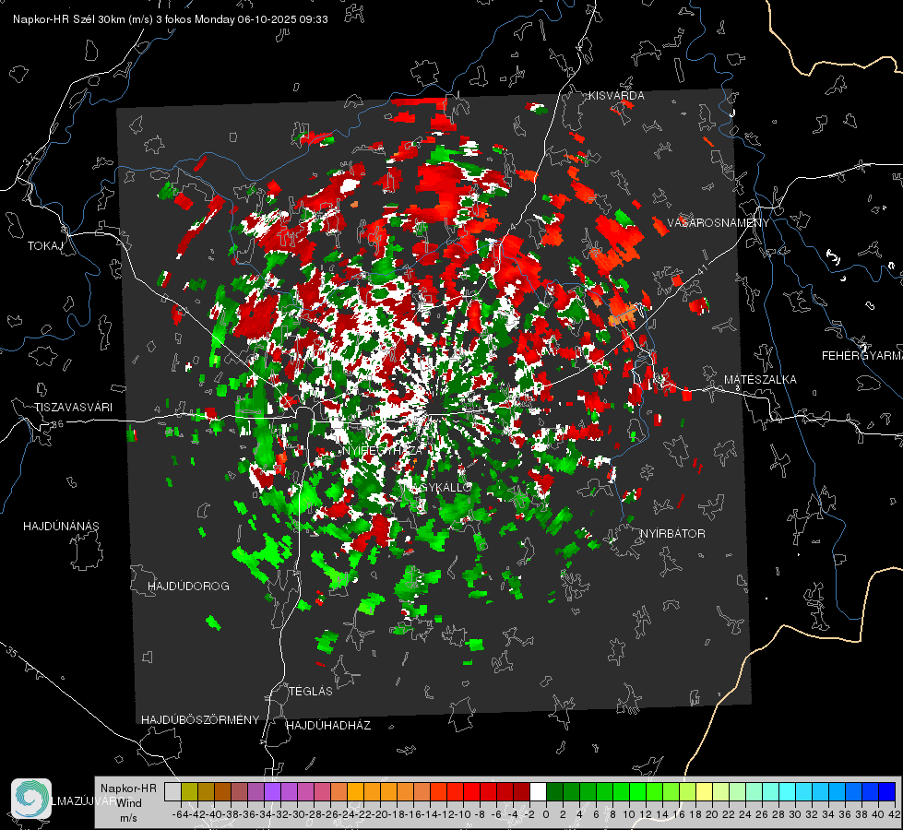Click the NYÍRBÁTOR town label

point(672,533)
